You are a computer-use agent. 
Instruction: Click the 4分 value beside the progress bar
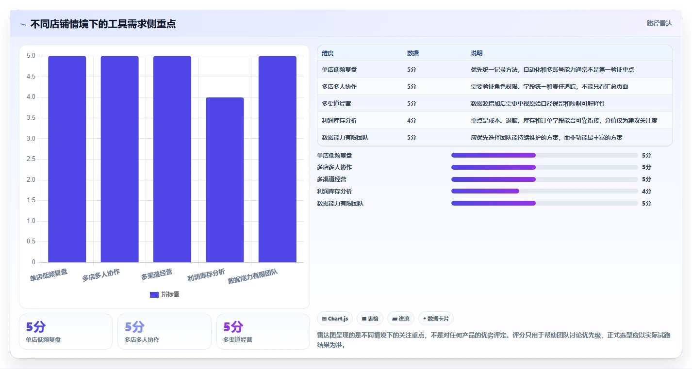pyautogui.click(x=646, y=192)
